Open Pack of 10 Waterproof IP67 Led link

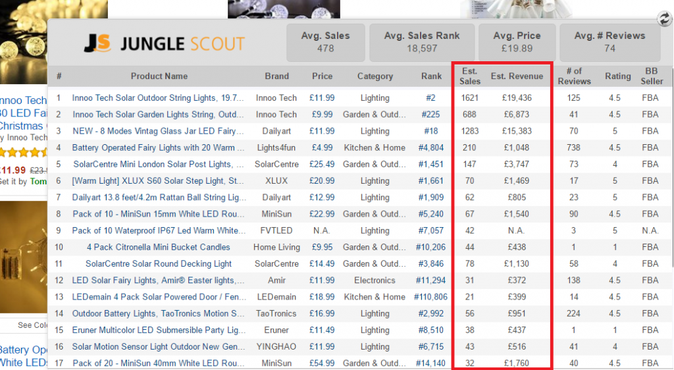(158, 231)
